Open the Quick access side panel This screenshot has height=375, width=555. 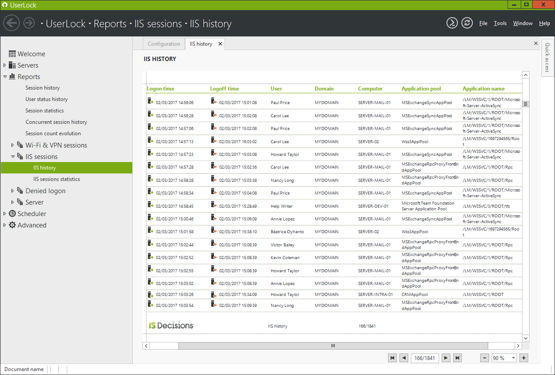pyautogui.click(x=547, y=57)
